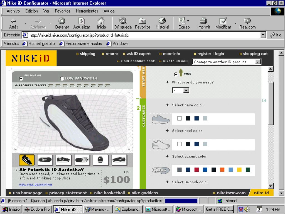This screenshot has width=285, height=214.
Task: Open the Herramientas menu
Action: pyautogui.click(x=87, y=11)
